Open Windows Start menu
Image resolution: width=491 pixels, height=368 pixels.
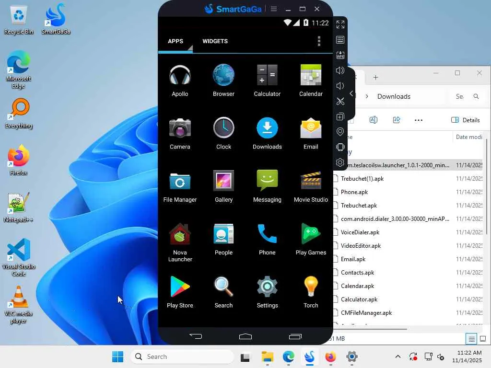(118, 356)
